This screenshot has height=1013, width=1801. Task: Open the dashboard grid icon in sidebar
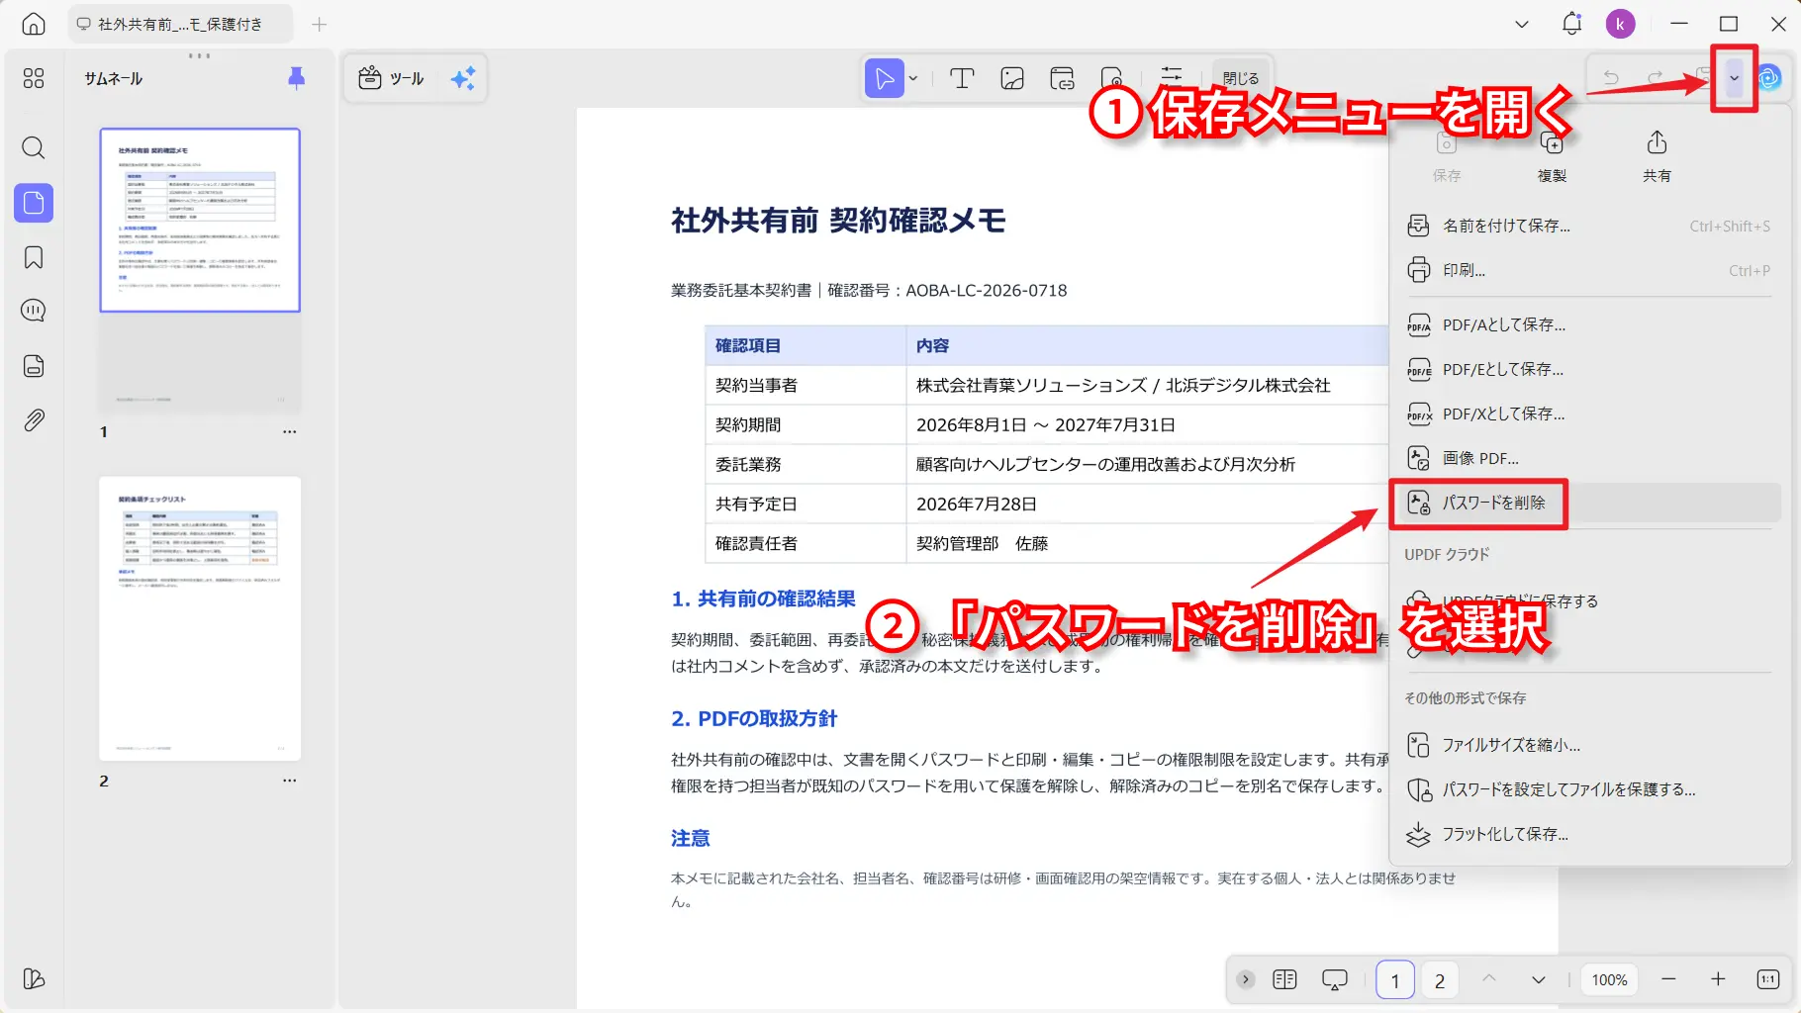tap(34, 78)
